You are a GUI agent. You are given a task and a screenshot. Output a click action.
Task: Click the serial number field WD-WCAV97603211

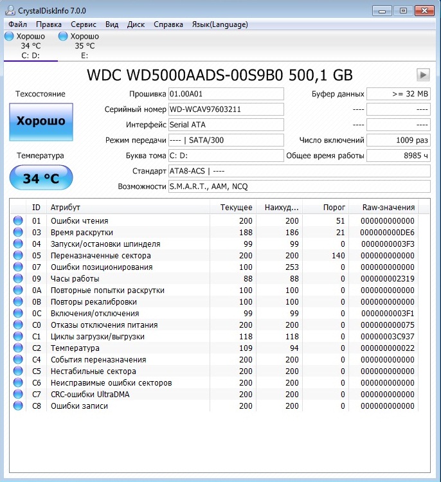tap(226, 109)
